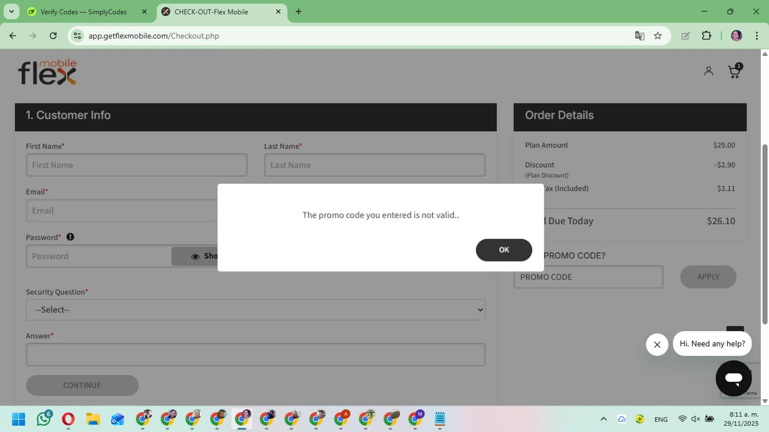Image resolution: width=769 pixels, height=432 pixels.
Task: Click the pencil edit icon in toolbar
Action: pos(685,36)
